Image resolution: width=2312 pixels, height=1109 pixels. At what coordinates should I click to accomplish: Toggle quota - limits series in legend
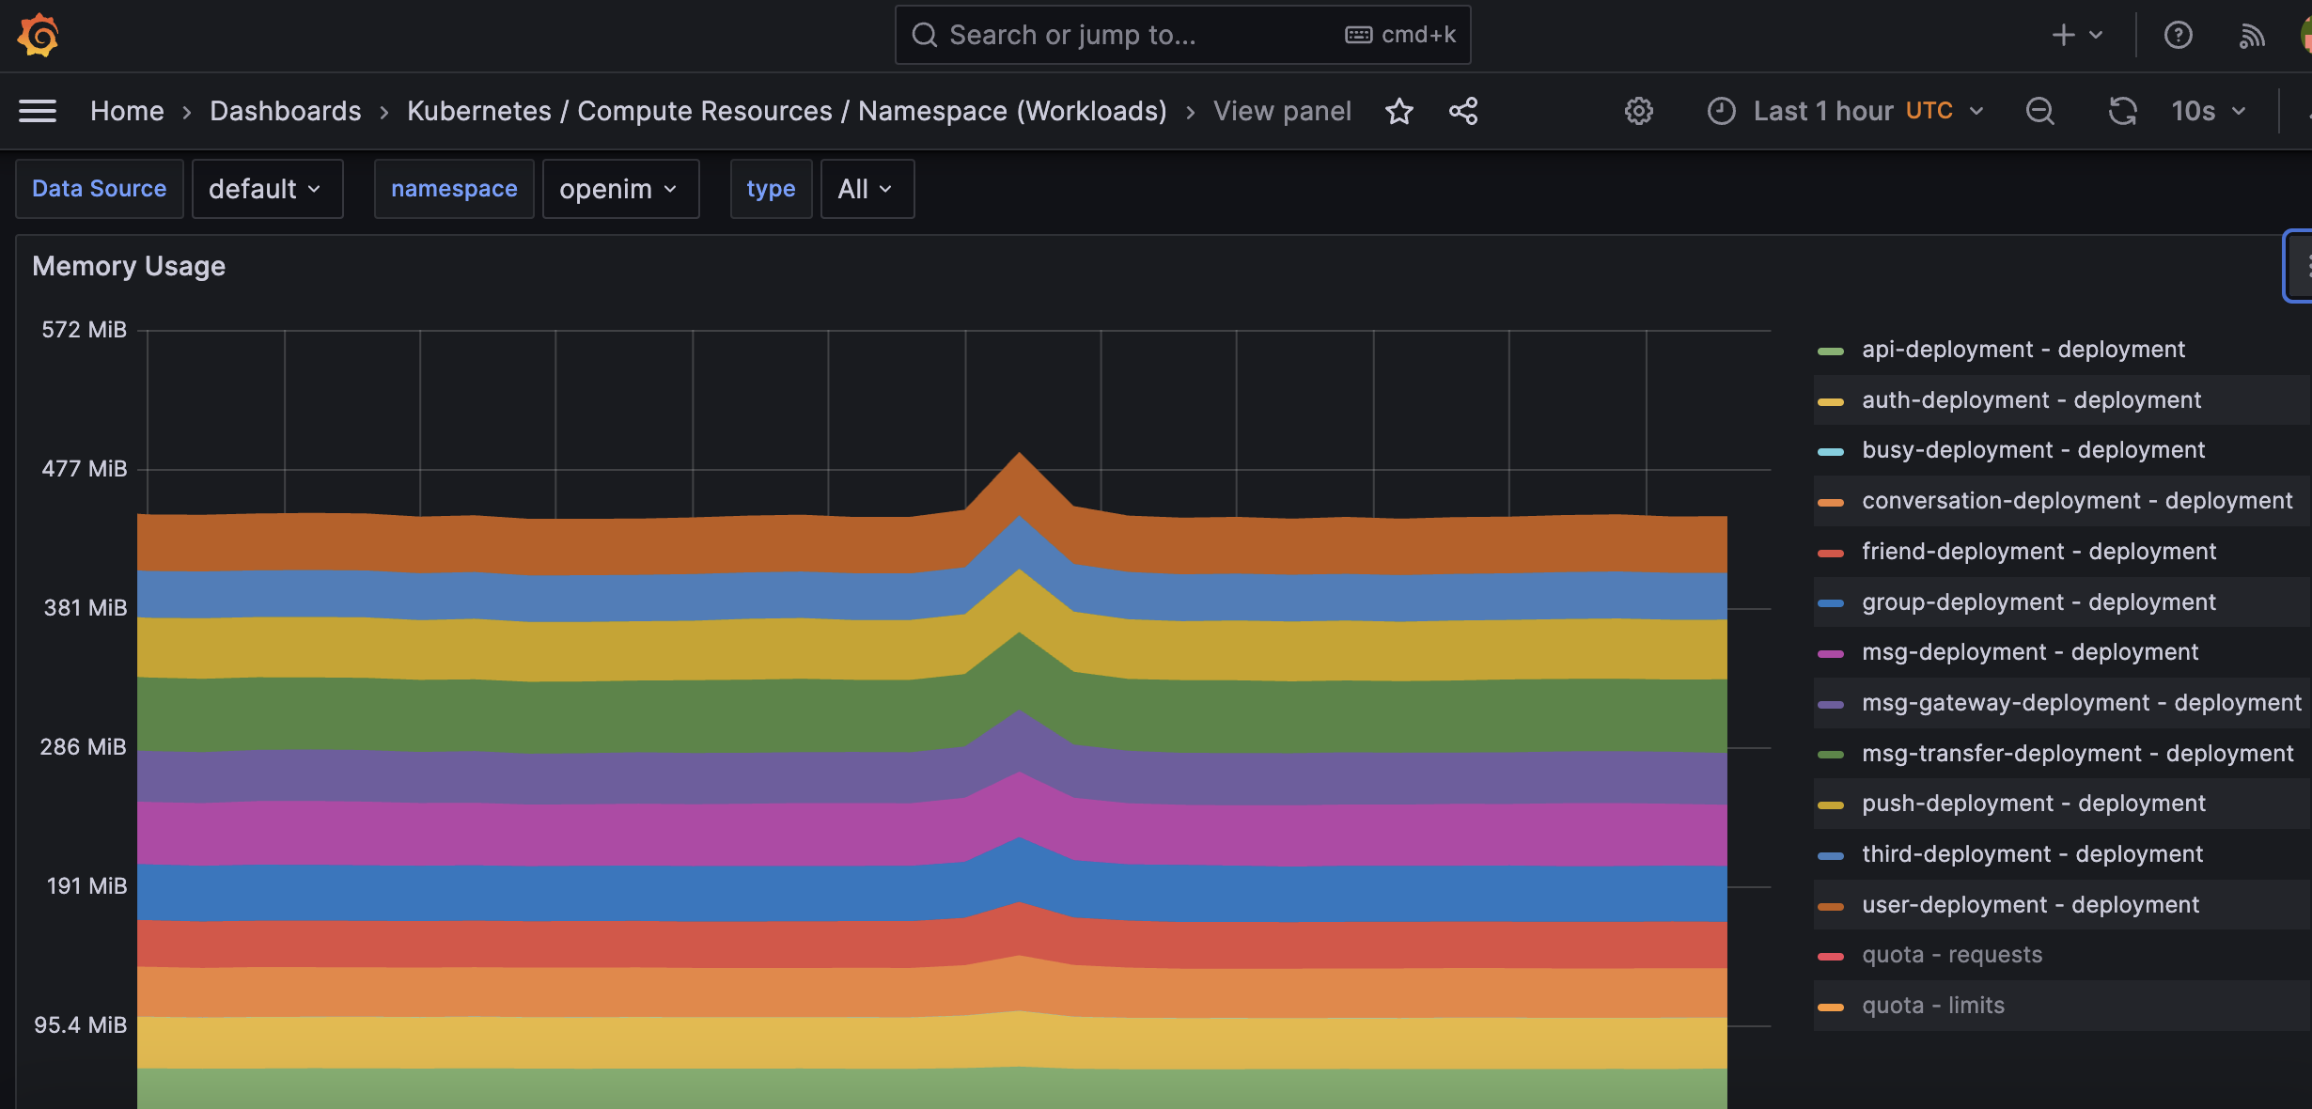[1932, 1006]
